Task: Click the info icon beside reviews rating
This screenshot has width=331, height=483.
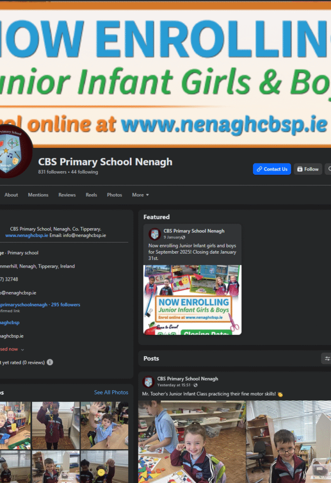Action: 50,362
